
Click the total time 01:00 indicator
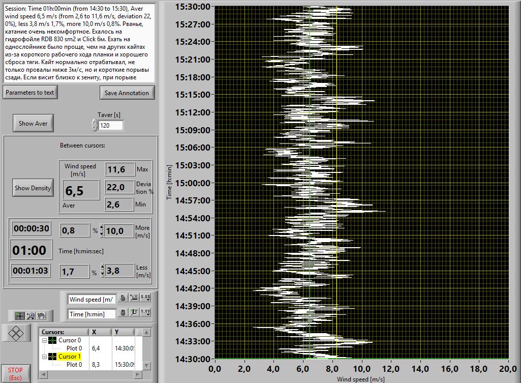click(x=31, y=250)
